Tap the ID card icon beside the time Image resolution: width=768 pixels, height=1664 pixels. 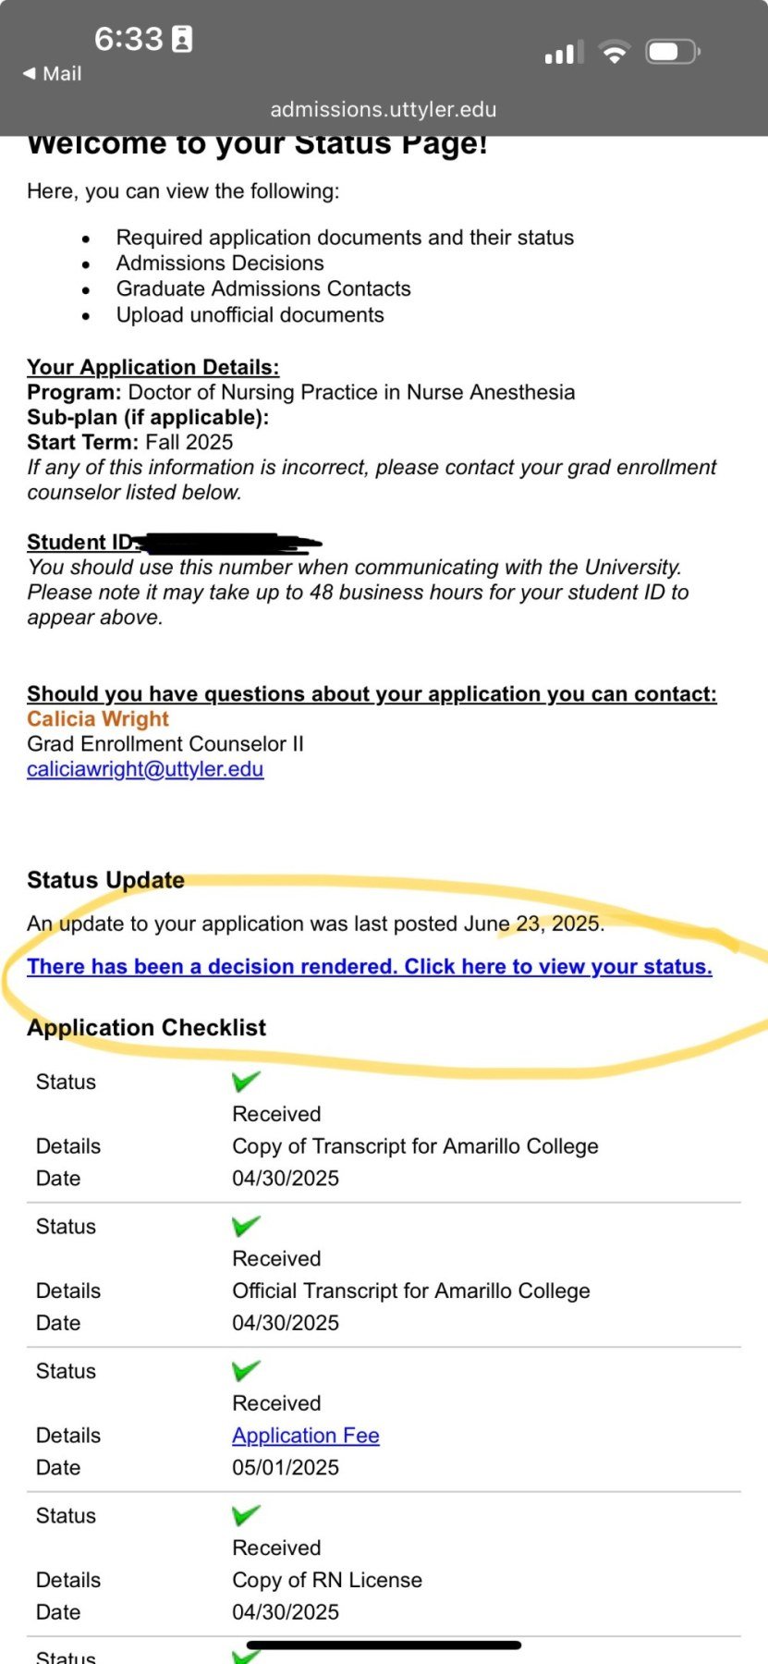pyautogui.click(x=183, y=39)
